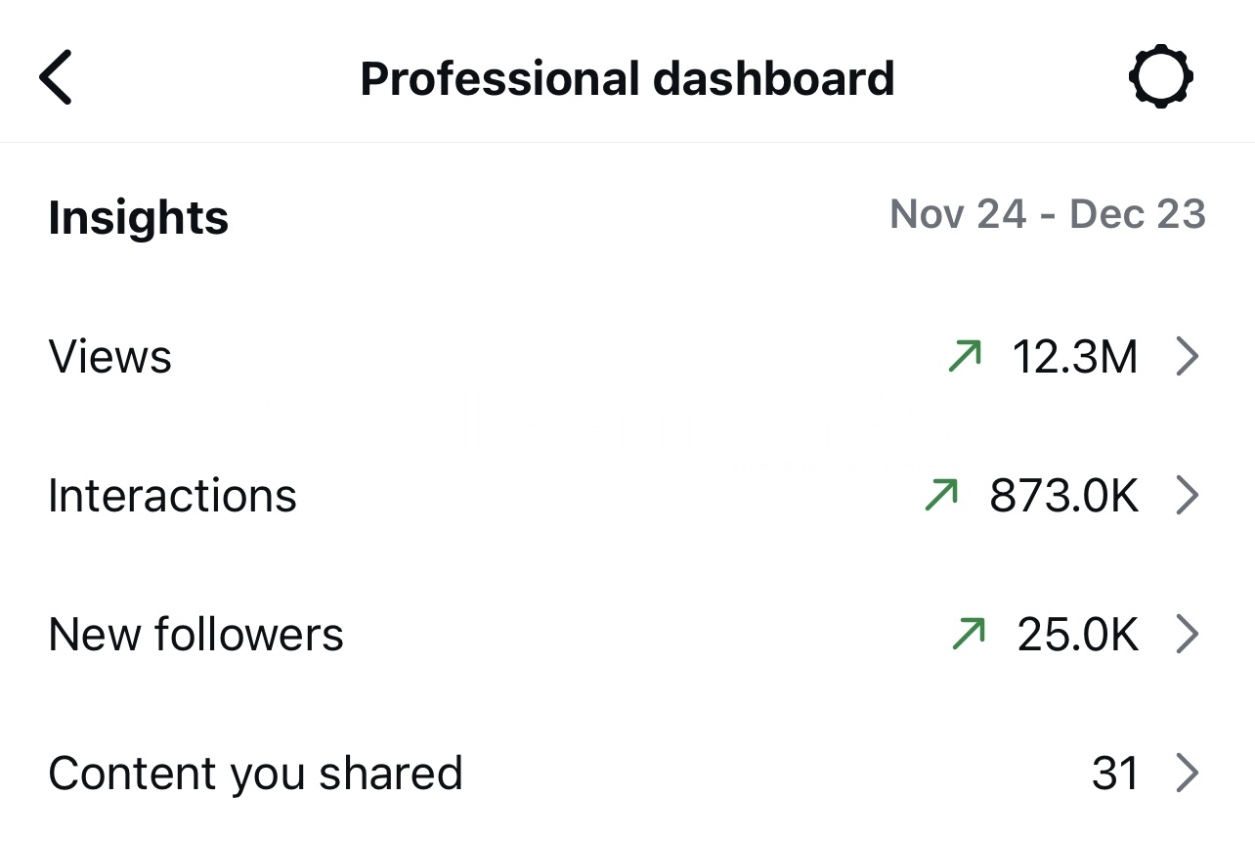Click green trend arrow beside Views
The height and width of the screenshot is (841, 1255).
click(x=965, y=358)
